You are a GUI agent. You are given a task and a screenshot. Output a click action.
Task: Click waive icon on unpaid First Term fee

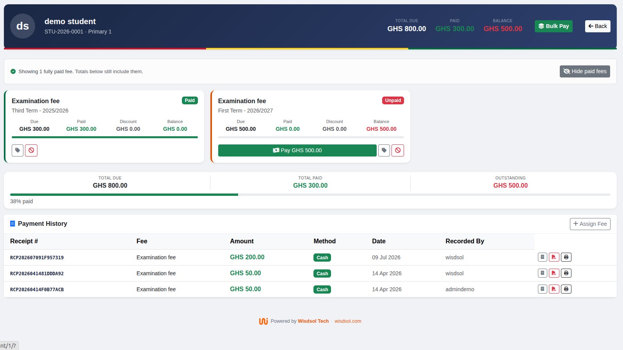click(x=398, y=150)
